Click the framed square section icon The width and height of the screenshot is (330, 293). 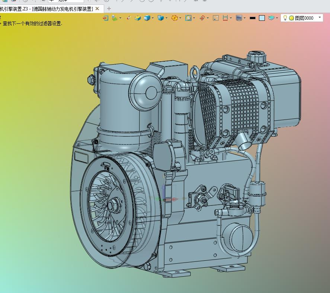[188, 18]
